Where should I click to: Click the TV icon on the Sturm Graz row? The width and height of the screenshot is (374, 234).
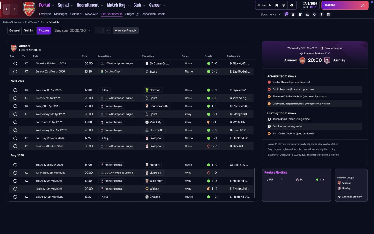tap(27, 63)
